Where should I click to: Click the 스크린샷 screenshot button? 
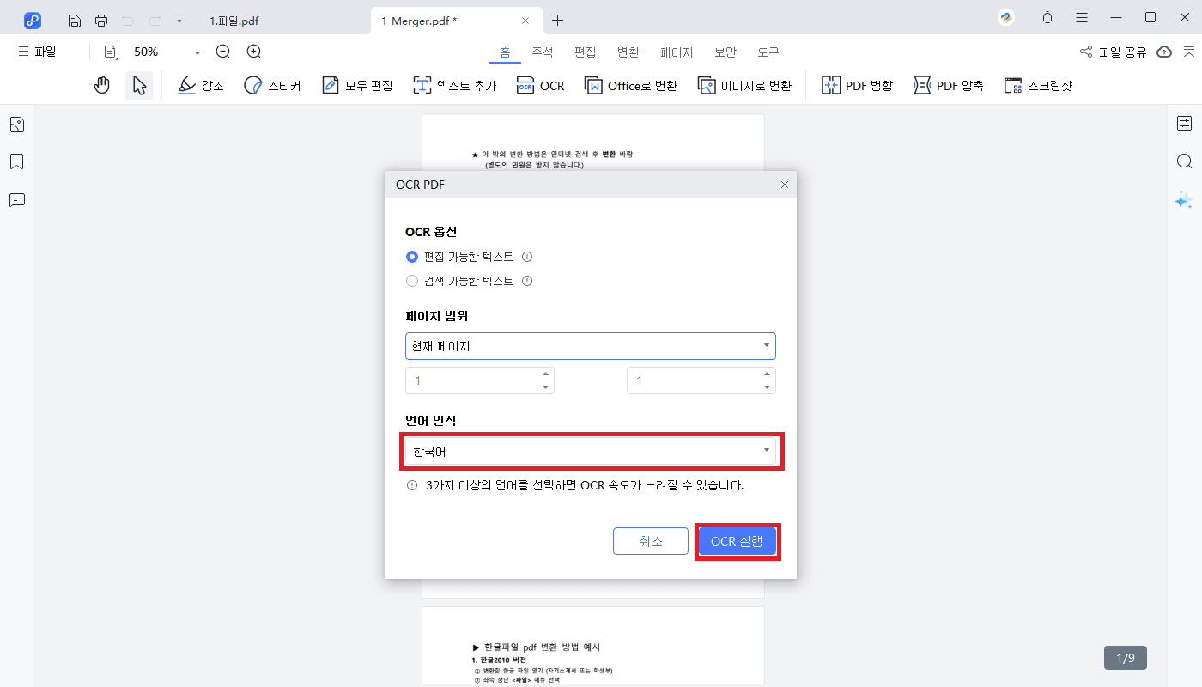pyautogui.click(x=1039, y=86)
